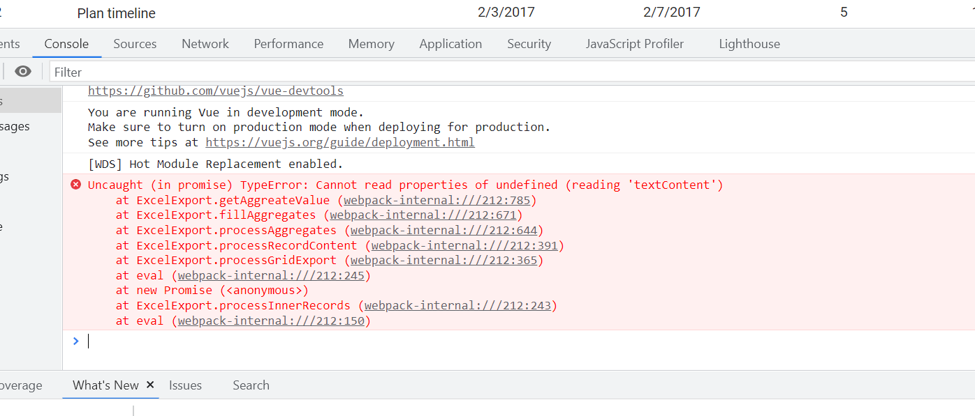Open fillAggregates source link 212:671
975x416 pixels.
[x=423, y=215]
